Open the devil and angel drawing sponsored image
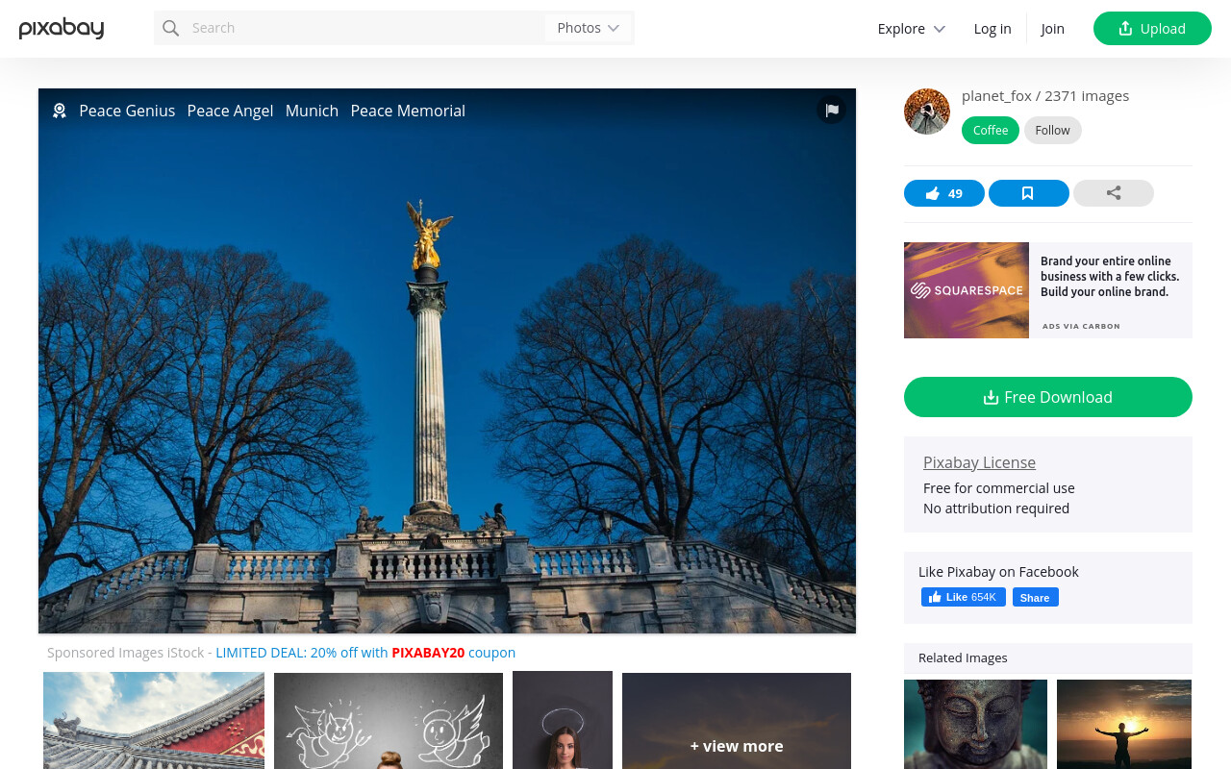1231x769 pixels. point(389,720)
